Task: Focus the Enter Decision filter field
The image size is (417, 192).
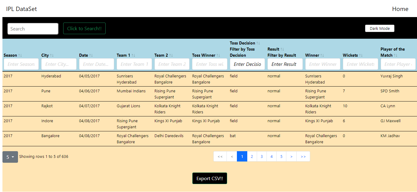Action: click(x=247, y=64)
